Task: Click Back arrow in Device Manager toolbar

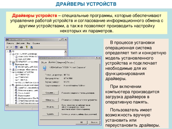Action: (x=8, y=47)
